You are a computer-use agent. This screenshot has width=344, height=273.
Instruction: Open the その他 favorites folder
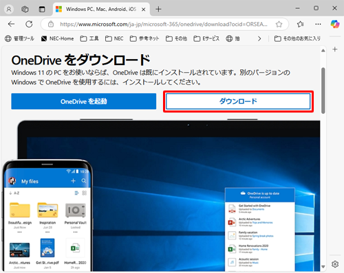tap(176, 38)
